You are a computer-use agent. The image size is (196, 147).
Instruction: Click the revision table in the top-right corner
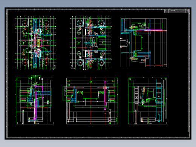point(176,11)
